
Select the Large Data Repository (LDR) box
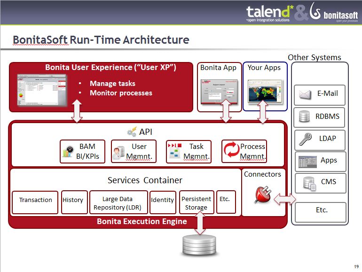point(118,202)
